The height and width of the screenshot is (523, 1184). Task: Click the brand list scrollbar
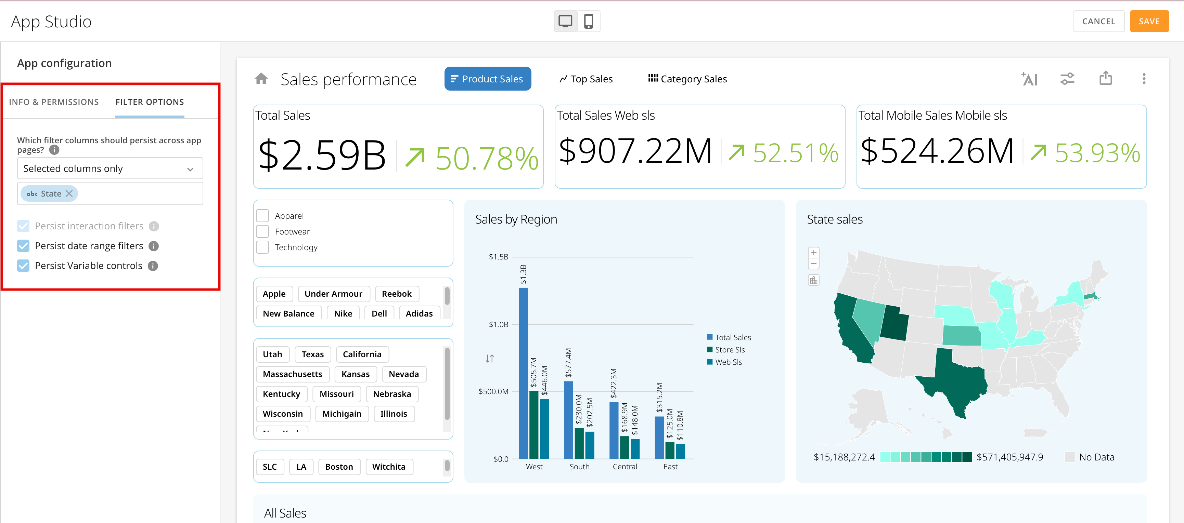point(447,296)
